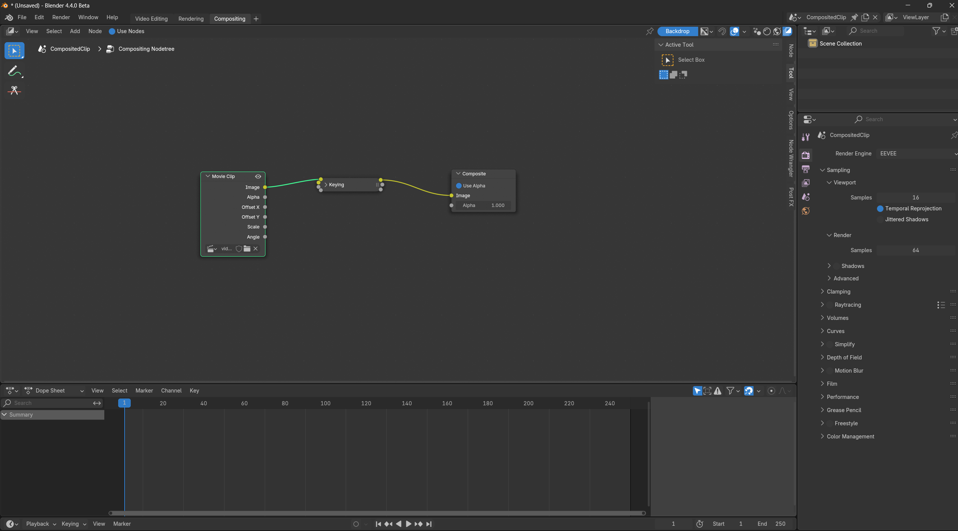Viewport: 958px width, 531px height.
Task: Click the Composite Alpha value slider
Action: [483, 205]
